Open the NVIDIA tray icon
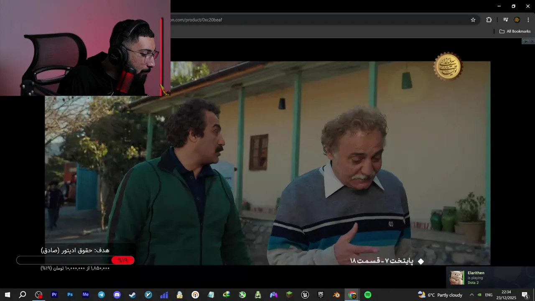This screenshot has height=301, width=535. (479, 295)
